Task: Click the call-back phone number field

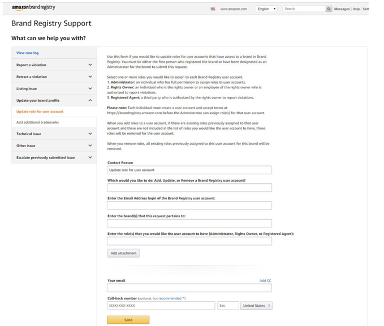Action: click(161, 306)
